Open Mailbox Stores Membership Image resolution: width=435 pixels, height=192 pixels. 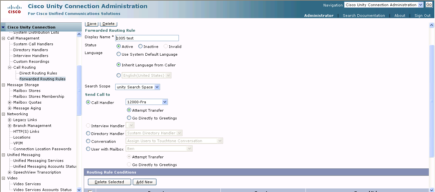click(39, 96)
